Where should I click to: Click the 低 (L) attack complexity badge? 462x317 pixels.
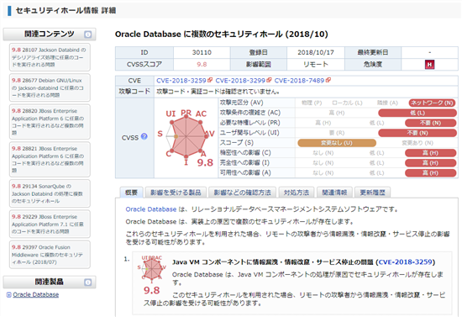point(417,113)
